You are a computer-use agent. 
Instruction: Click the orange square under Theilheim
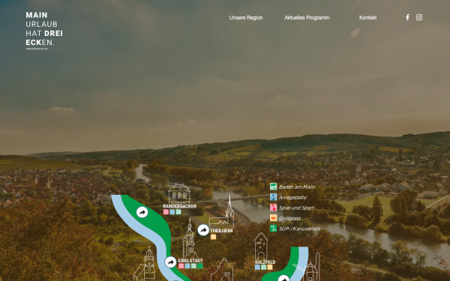(213, 237)
